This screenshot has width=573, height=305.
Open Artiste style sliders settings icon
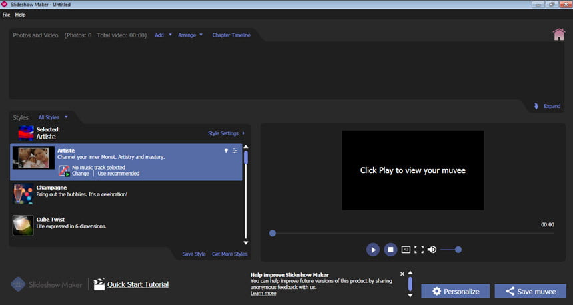[235, 151]
